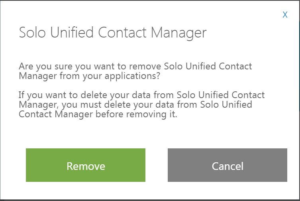Click the white 'Cancel' label on gray button

coord(227,166)
